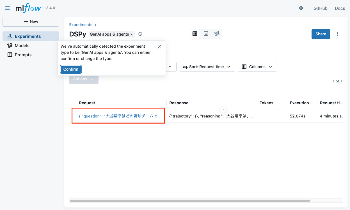Click the Tokens column header

266,103
